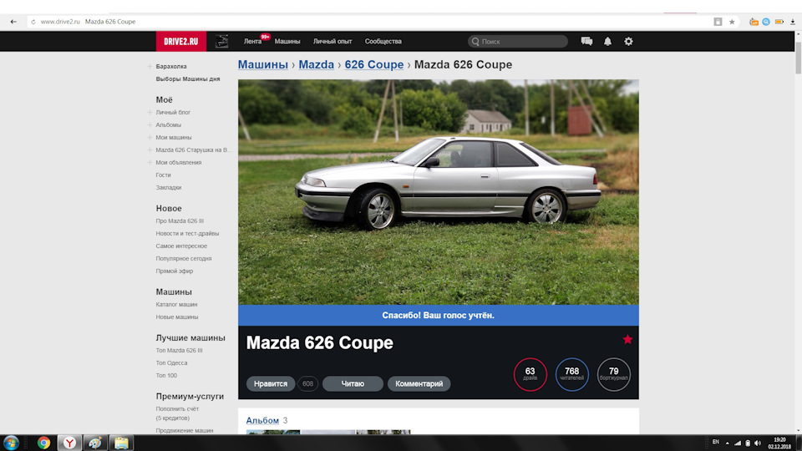Screen dimensions: 802x451
Task: Open notifications bell icon
Action: tap(607, 42)
